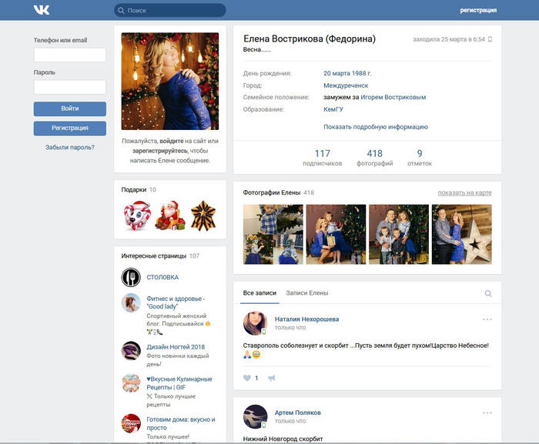The image size is (539, 444).
Task: Select the Santa Claus gift icon
Action: click(x=170, y=215)
